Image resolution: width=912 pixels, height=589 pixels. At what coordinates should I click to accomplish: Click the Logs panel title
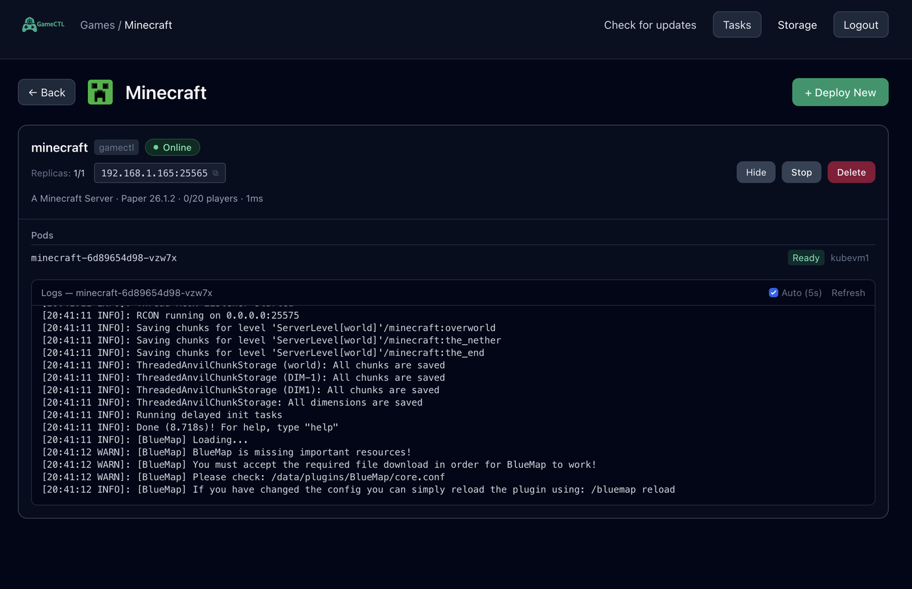coord(126,293)
